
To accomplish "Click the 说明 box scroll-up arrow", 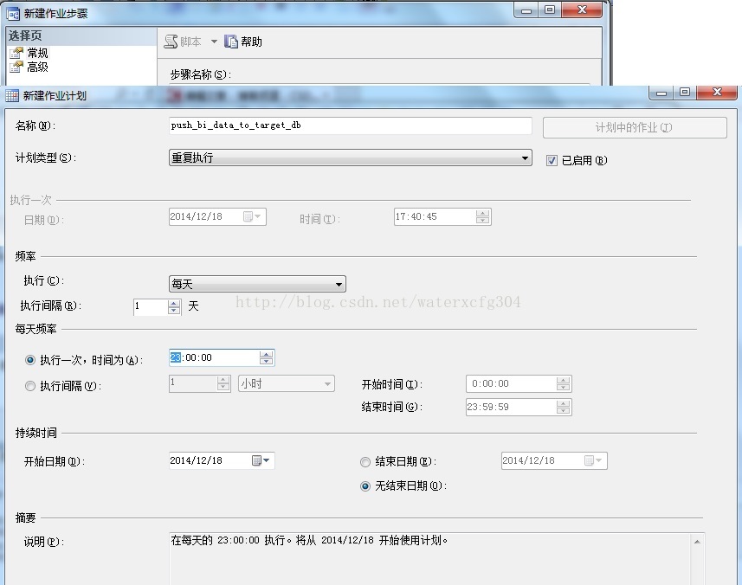I will (x=697, y=542).
